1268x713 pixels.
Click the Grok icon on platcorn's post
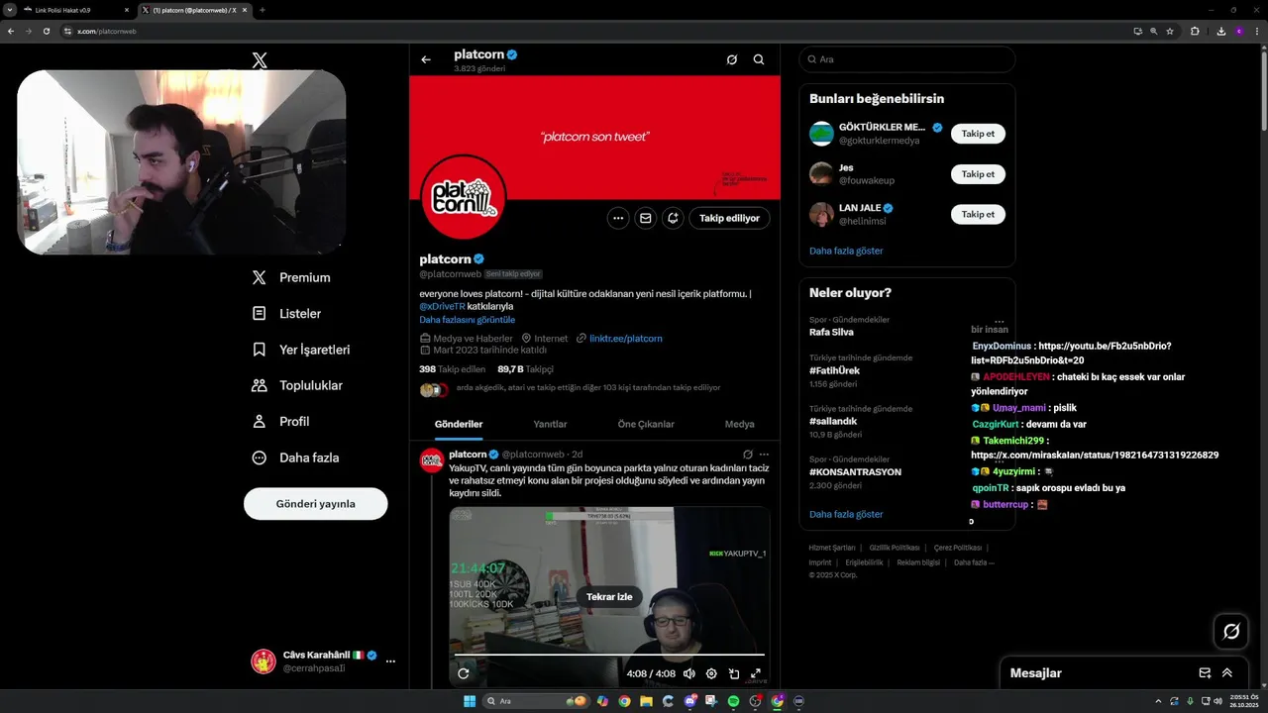[748, 455]
